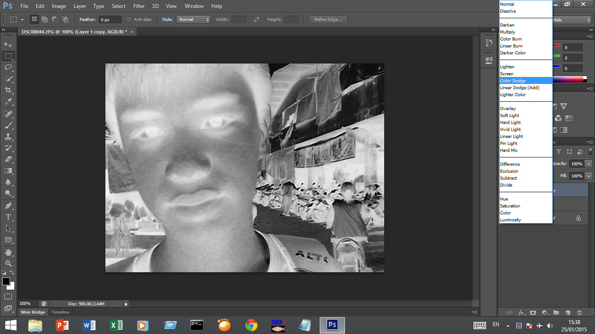Select the Crop tool
The height and width of the screenshot is (334, 595).
(8, 90)
